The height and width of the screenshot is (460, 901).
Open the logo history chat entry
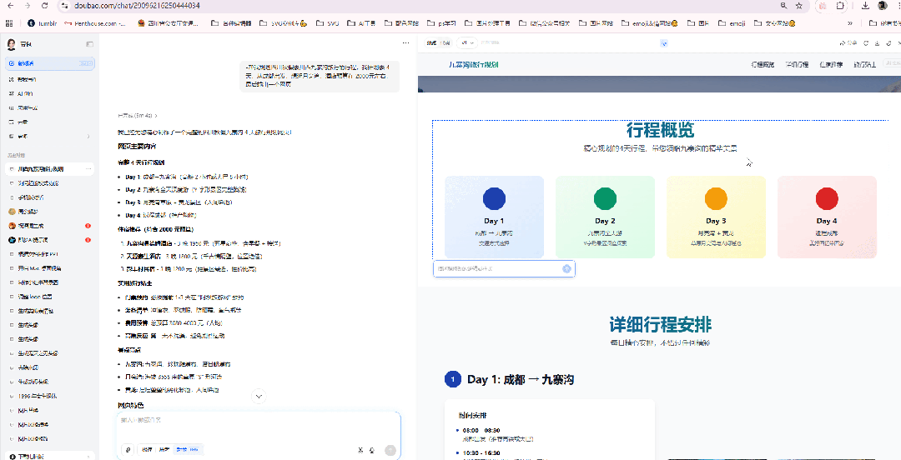point(49,297)
